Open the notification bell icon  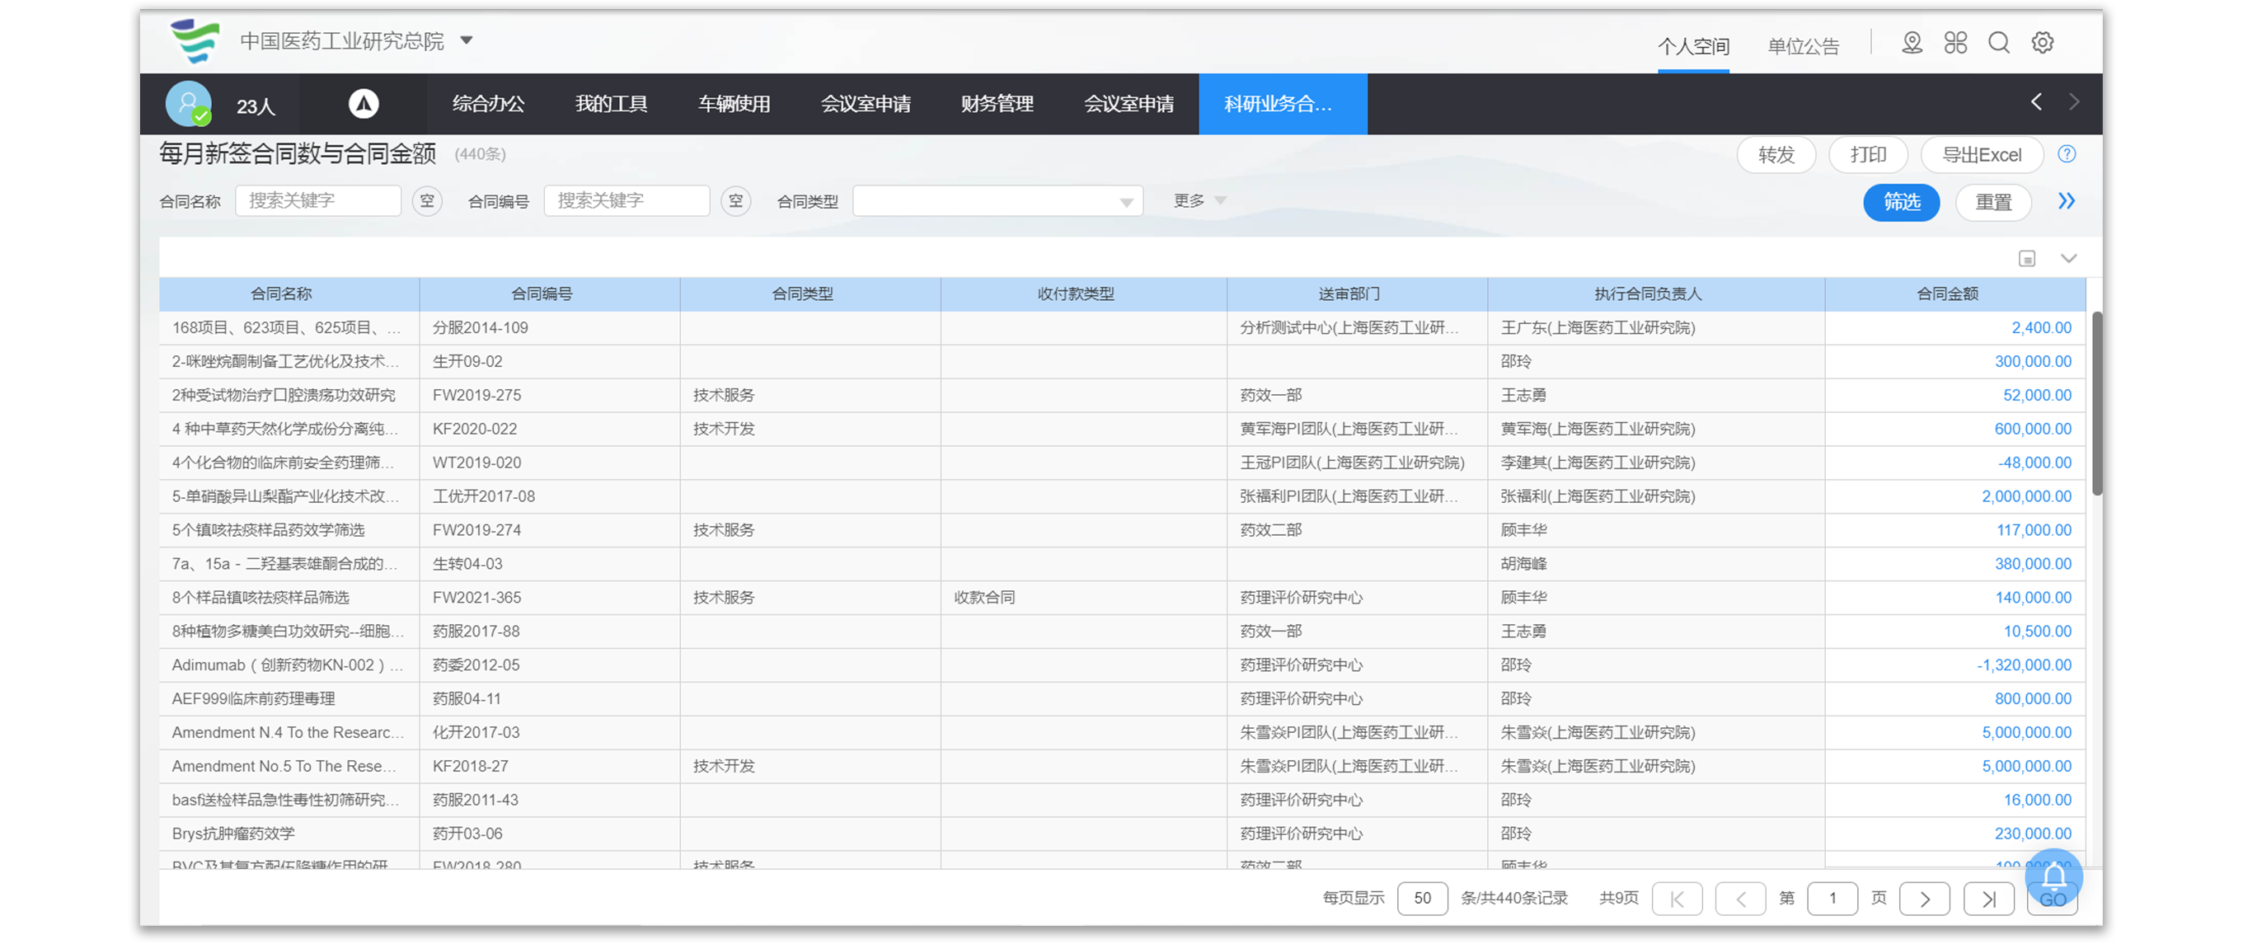point(2054,877)
